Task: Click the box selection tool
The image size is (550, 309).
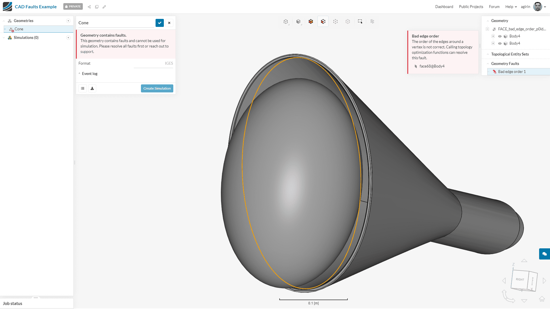Action: coord(360,21)
